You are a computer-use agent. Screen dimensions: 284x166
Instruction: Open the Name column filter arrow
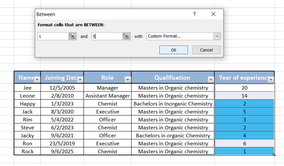pyautogui.click(x=37, y=79)
